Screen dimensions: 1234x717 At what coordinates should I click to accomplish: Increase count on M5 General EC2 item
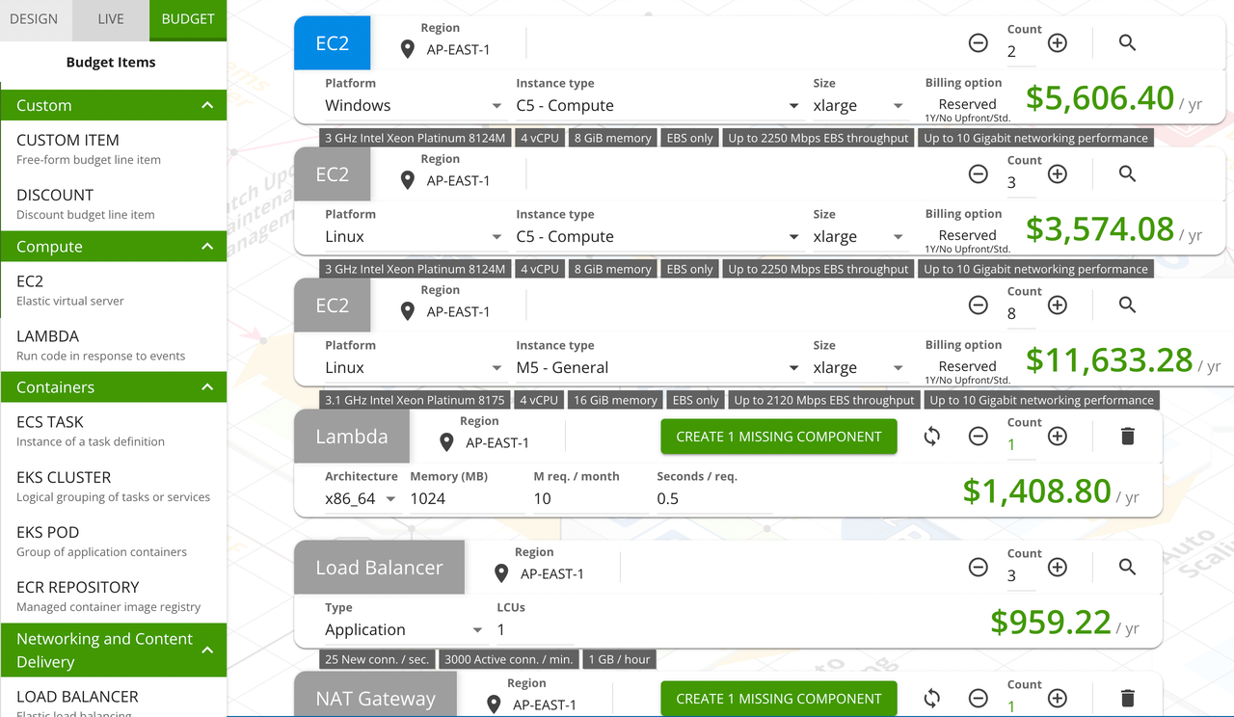click(1058, 305)
